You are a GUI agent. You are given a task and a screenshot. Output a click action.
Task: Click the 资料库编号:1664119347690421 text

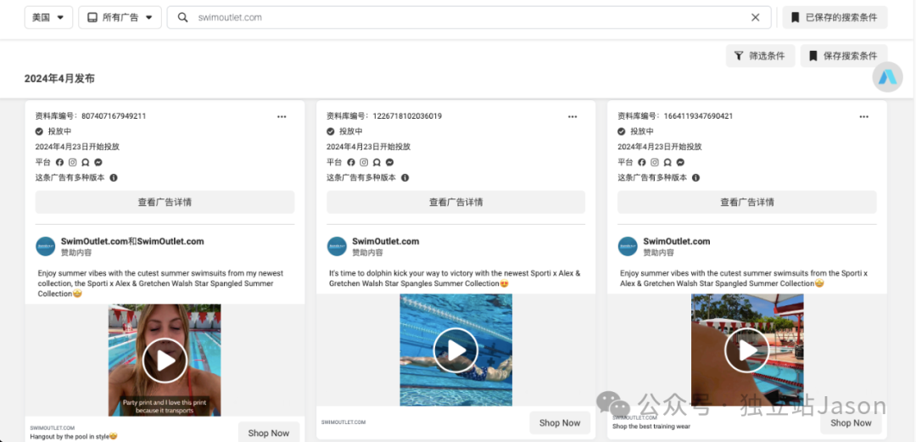[x=675, y=116]
